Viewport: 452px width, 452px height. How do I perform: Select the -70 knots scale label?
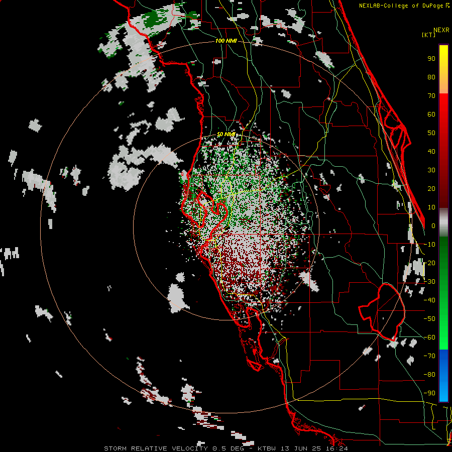tap(429, 356)
